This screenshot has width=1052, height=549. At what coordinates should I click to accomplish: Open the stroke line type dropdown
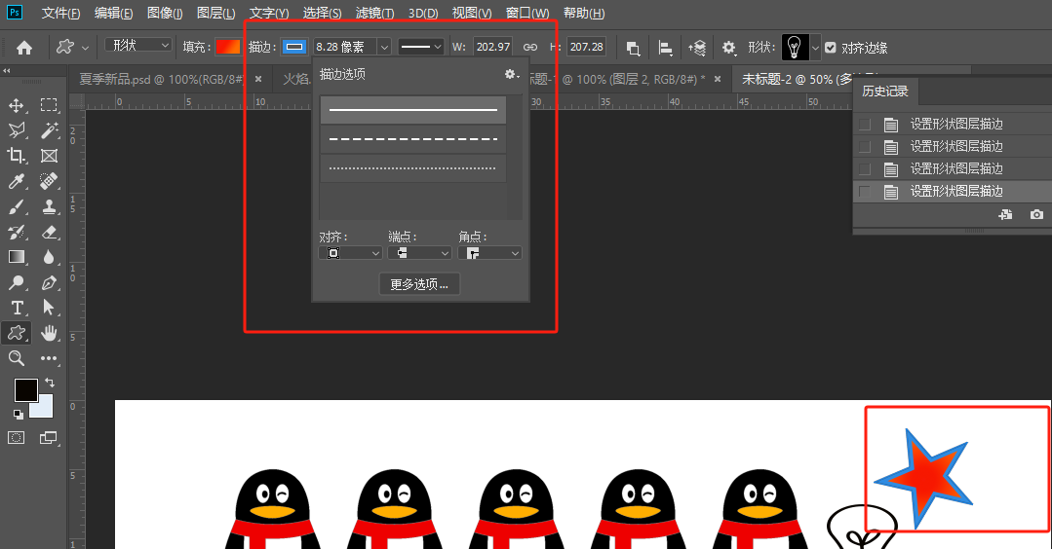pyautogui.click(x=420, y=47)
